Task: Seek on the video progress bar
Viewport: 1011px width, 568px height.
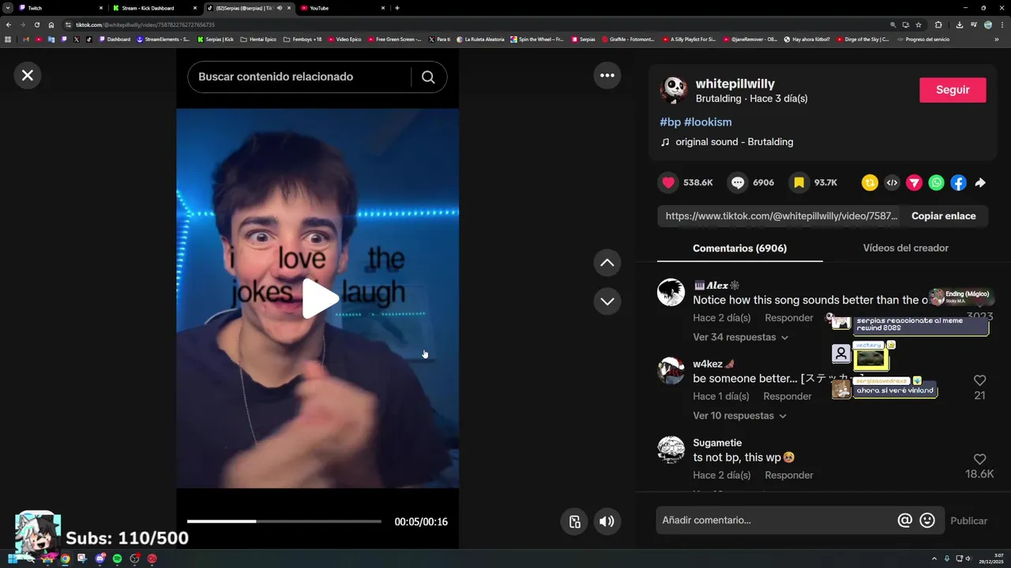Action: pos(284,521)
